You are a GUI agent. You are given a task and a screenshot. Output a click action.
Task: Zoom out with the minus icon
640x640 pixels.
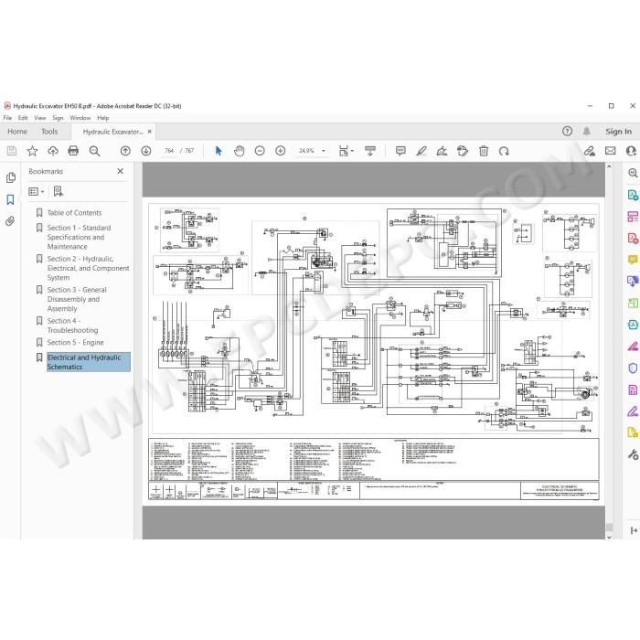tap(260, 151)
